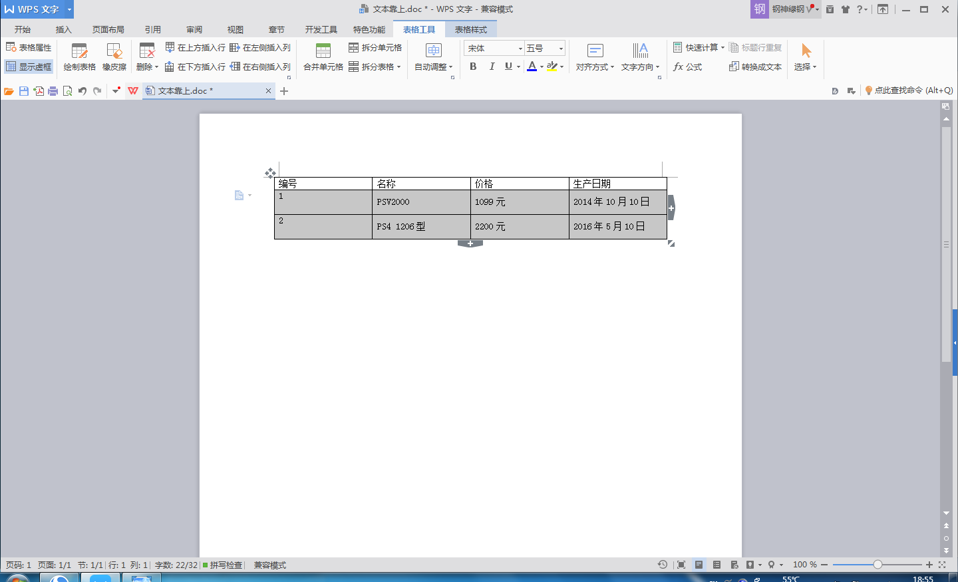The image size is (958, 582).
Task: Click 合并单元格 merge cells
Action: click(323, 57)
